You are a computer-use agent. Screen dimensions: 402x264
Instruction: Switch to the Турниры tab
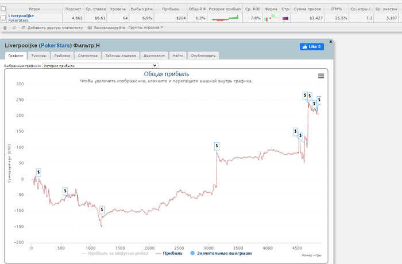point(38,56)
